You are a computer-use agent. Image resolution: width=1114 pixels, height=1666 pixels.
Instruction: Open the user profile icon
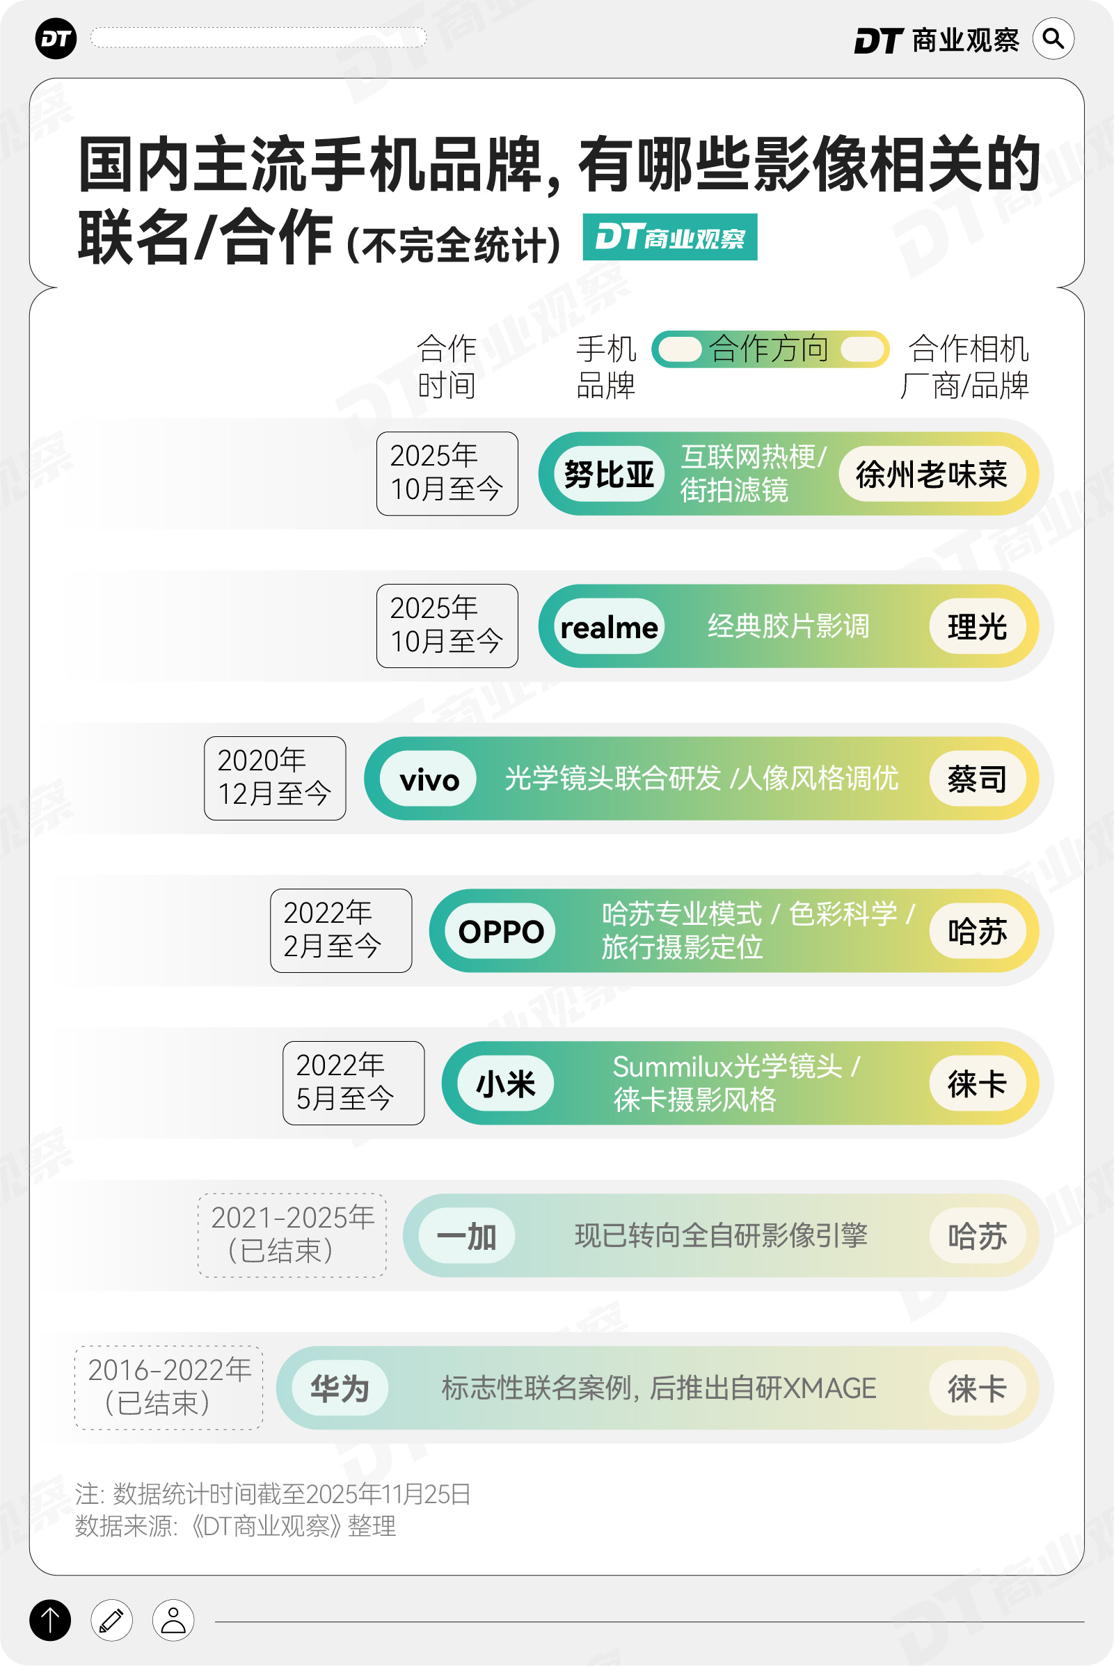coord(173,1621)
